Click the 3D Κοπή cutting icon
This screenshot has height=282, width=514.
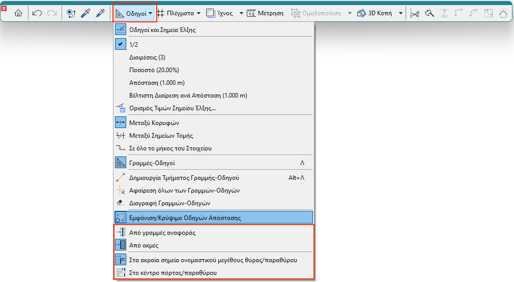coord(361,13)
